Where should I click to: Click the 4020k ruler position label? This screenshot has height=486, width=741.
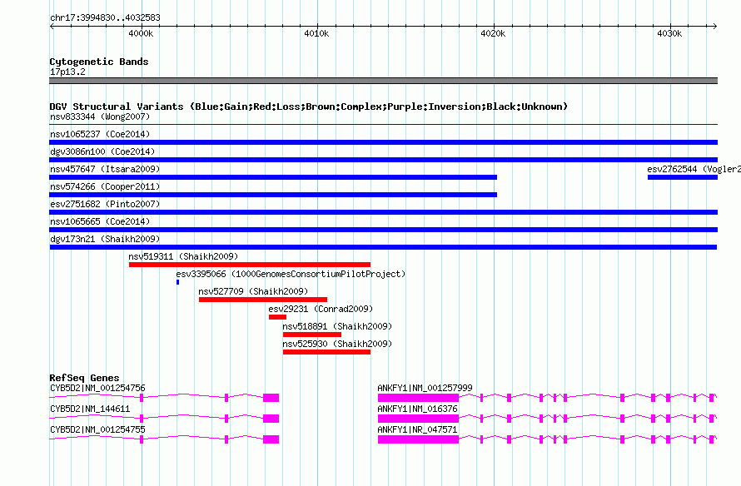click(493, 33)
